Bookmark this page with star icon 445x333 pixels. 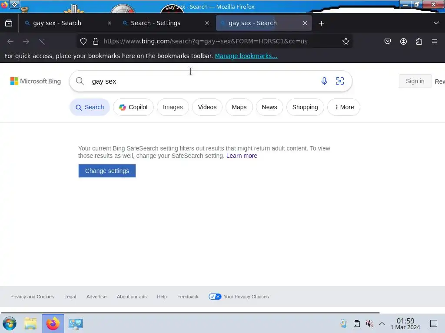(x=345, y=41)
